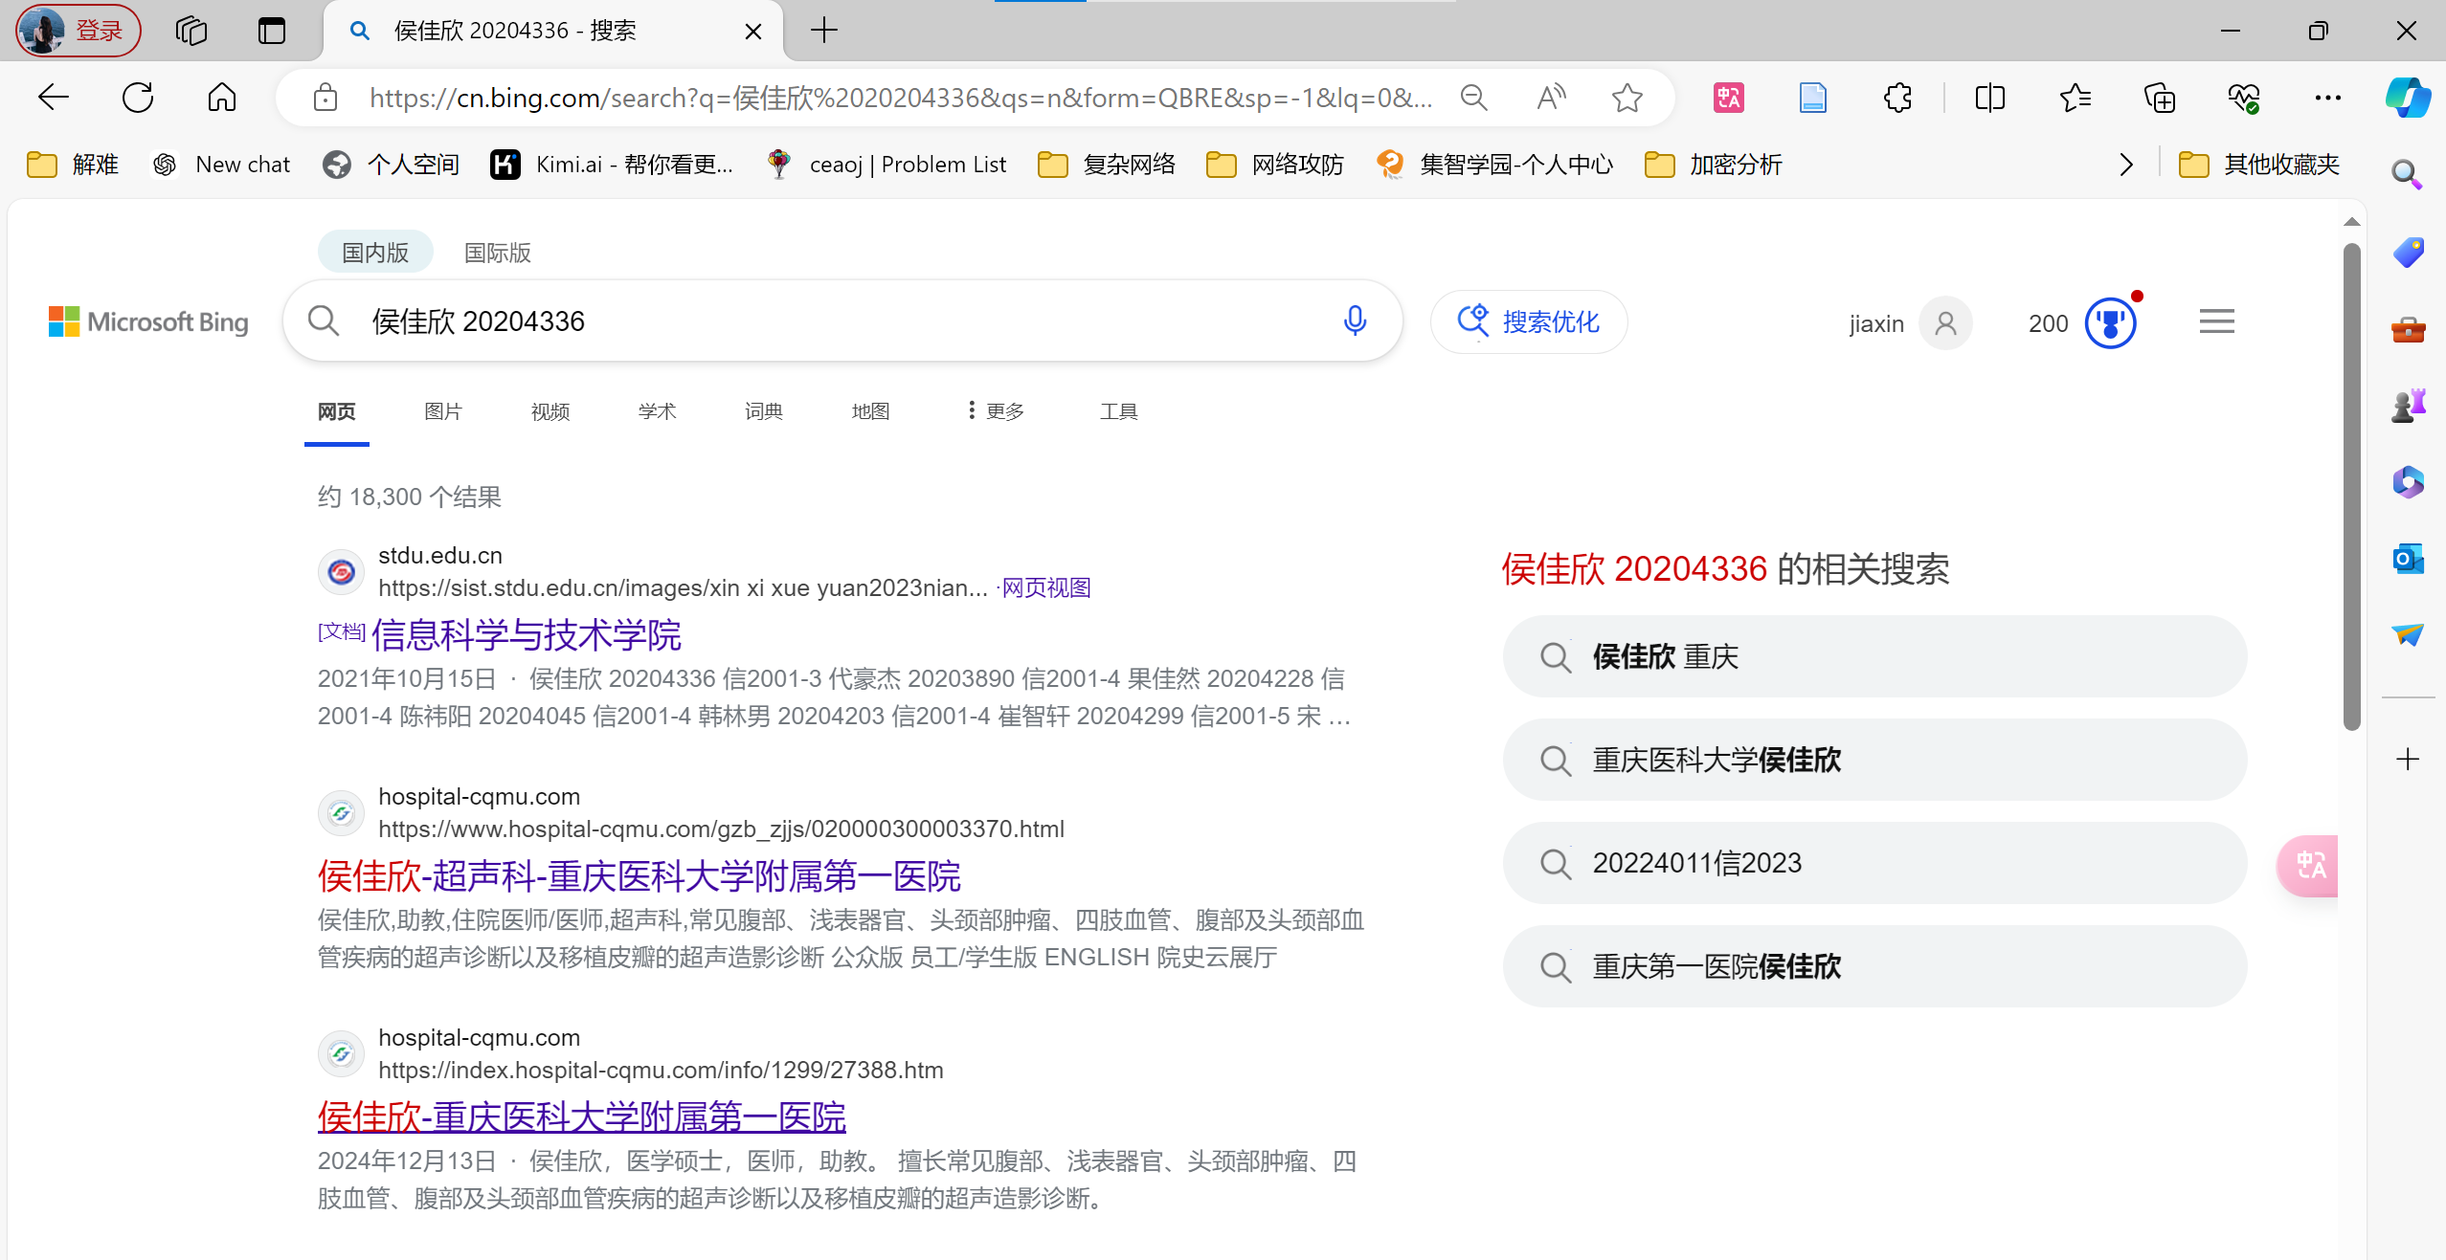Click the 搜索优化 button
Screen dimensions: 2446x1260
pyautogui.click(x=1529, y=321)
